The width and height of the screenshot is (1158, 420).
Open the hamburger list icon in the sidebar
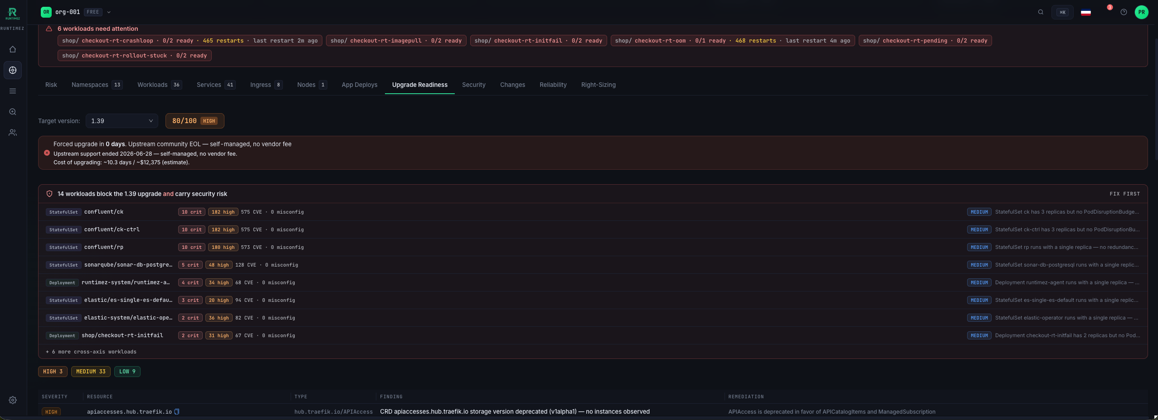click(13, 91)
